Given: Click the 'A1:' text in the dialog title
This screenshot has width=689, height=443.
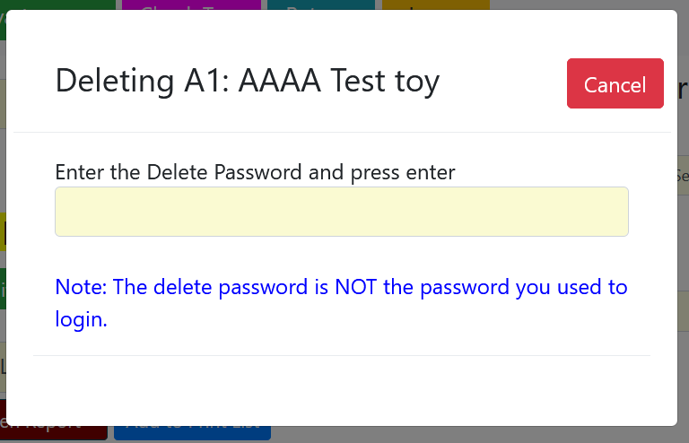Looking at the screenshot, I should point(208,81).
